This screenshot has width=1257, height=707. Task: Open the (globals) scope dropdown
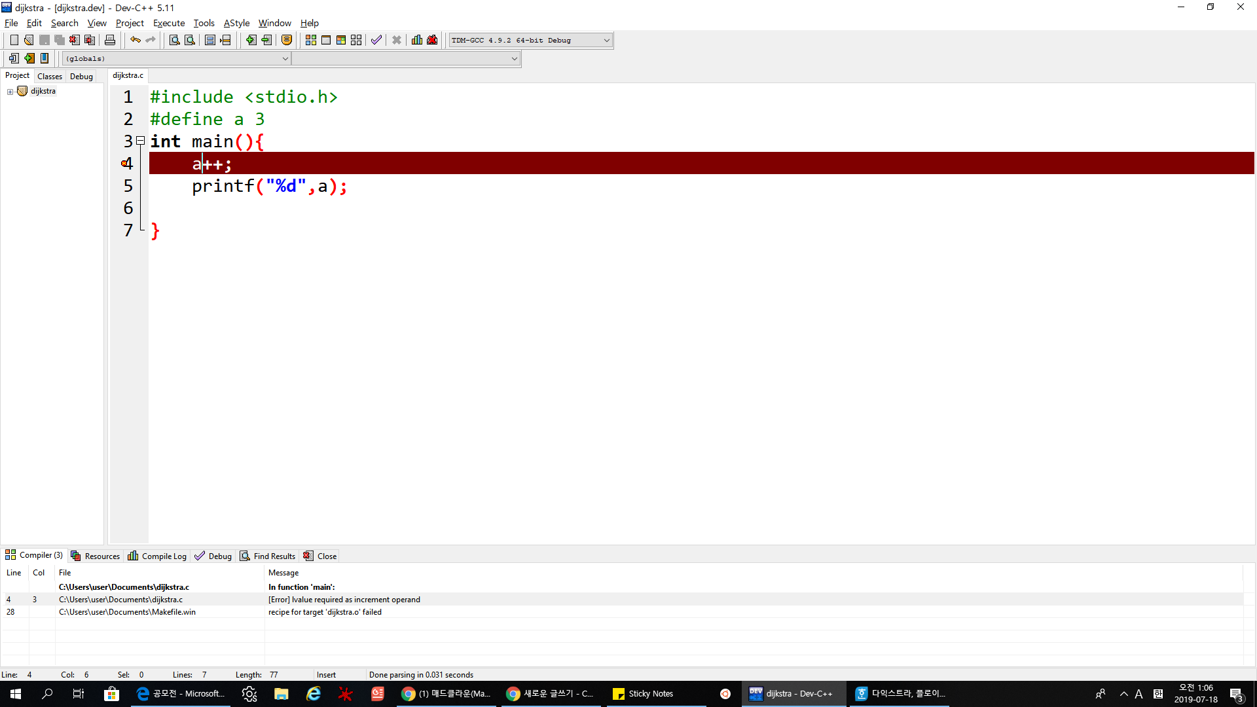pyautogui.click(x=285, y=58)
